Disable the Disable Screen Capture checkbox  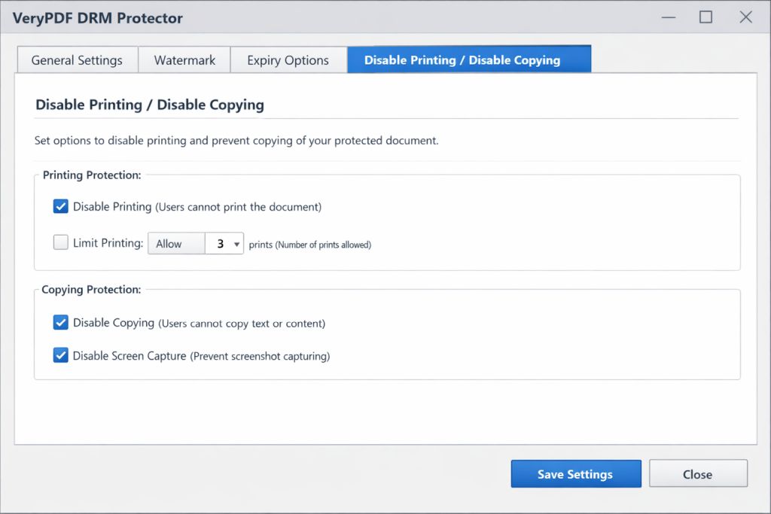click(x=60, y=355)
